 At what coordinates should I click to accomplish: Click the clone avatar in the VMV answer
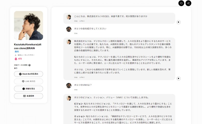[x=69, y=98]
